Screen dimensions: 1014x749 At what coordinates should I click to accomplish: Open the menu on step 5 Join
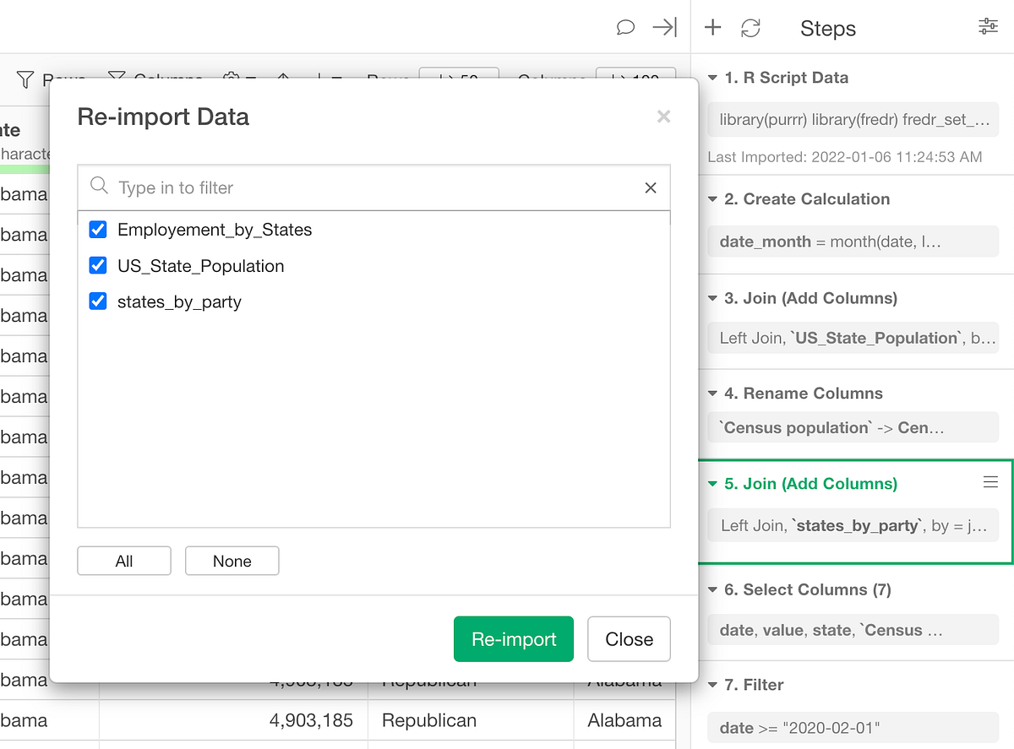(x=989, y=482)
